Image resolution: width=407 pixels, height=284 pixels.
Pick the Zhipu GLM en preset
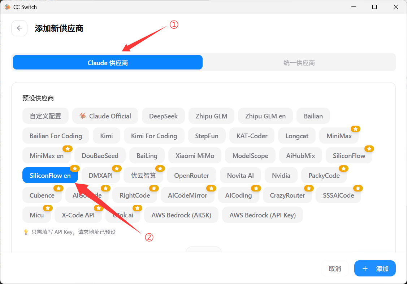(x=265, y=116)
